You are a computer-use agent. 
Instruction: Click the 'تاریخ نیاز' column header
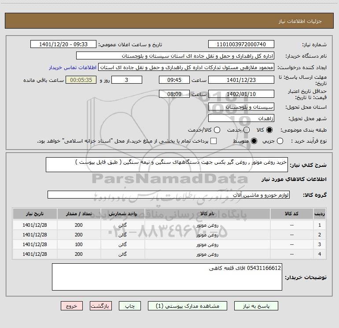pyautogui.click(x=35, y=214)
